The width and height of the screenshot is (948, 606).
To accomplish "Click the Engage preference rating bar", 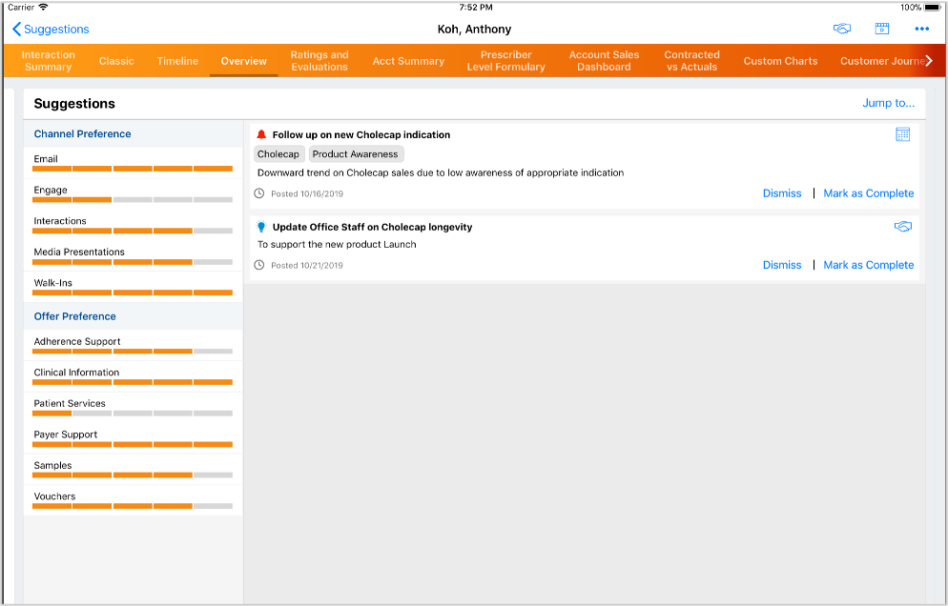I will [133, 199].
